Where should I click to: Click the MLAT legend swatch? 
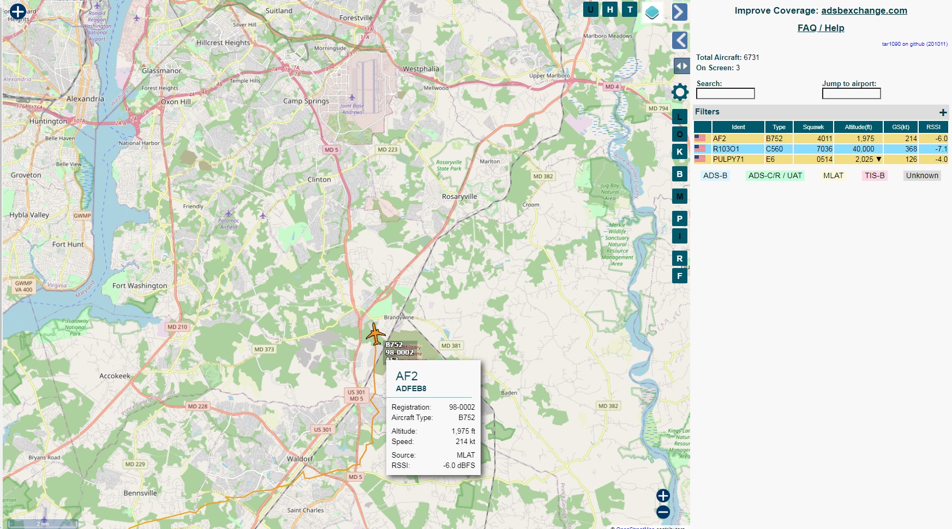[833, 175]
